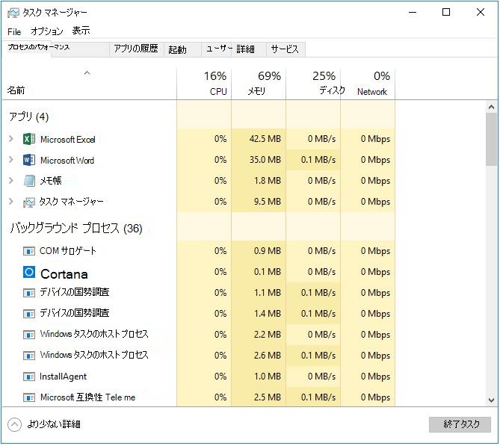Click the Cortana circle icon
The image size is (500, 446).
click(x=29, y=272)
